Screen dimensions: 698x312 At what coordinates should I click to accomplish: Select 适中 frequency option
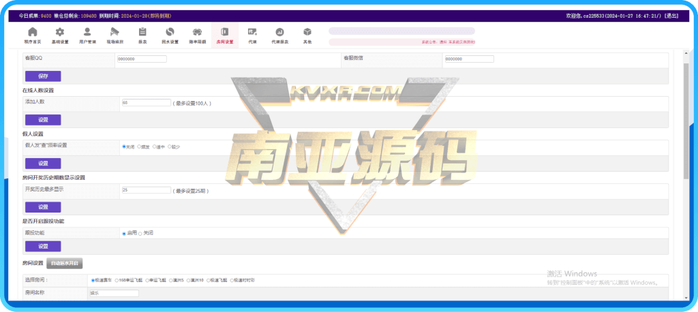155,146
